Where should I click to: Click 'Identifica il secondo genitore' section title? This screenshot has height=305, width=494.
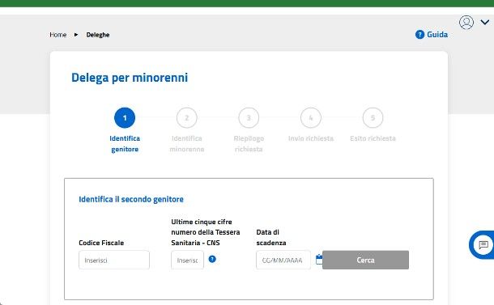(131, 199)
